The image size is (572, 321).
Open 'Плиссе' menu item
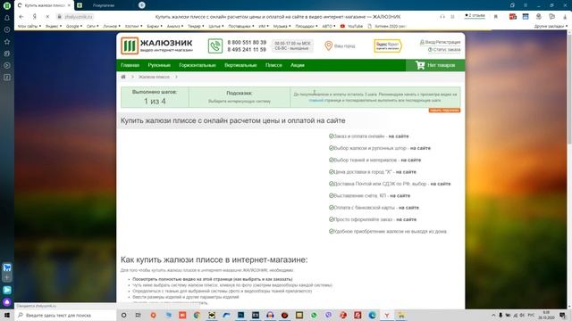coord(273,65)
